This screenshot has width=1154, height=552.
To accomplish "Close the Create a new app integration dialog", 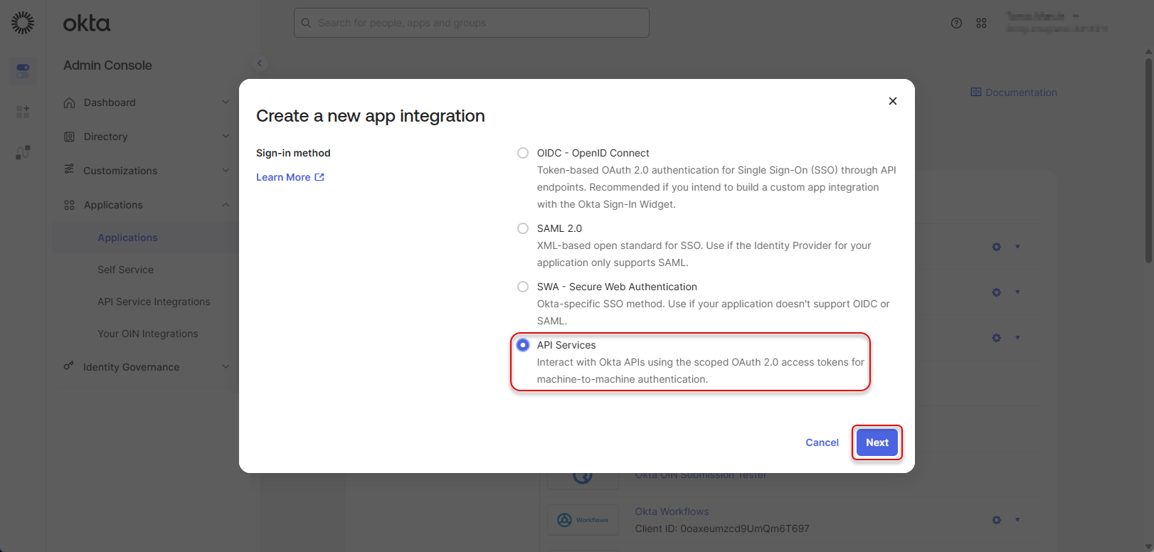I will tap(892, 101).
